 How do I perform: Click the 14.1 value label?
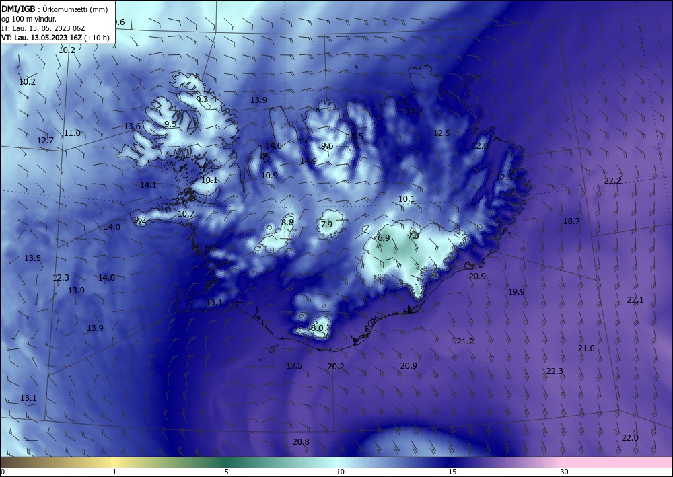coord(148,185)
